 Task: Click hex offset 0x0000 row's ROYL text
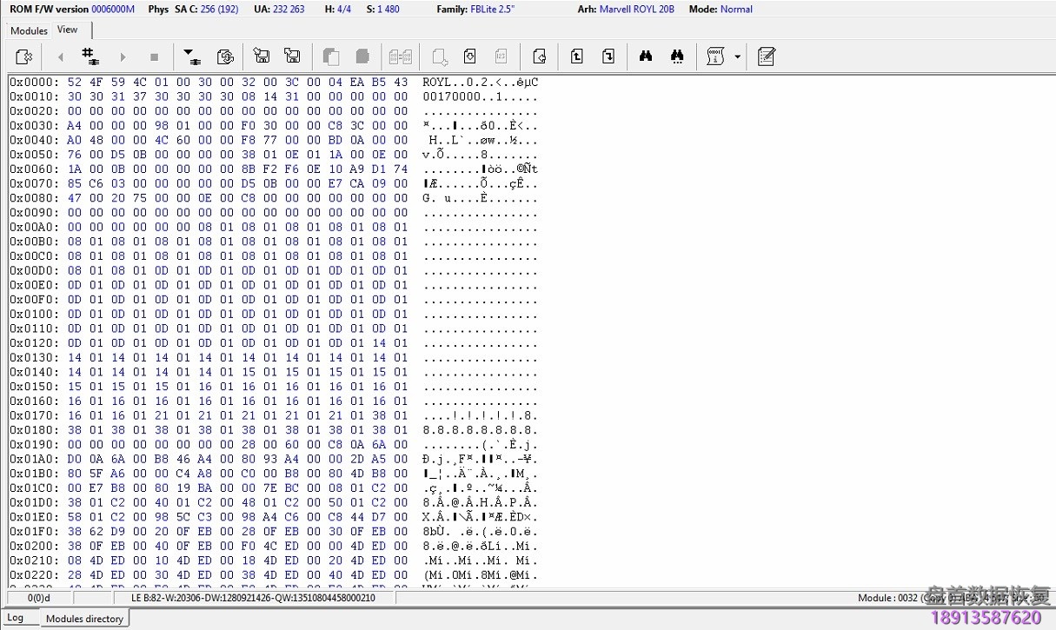click(436, 83)
